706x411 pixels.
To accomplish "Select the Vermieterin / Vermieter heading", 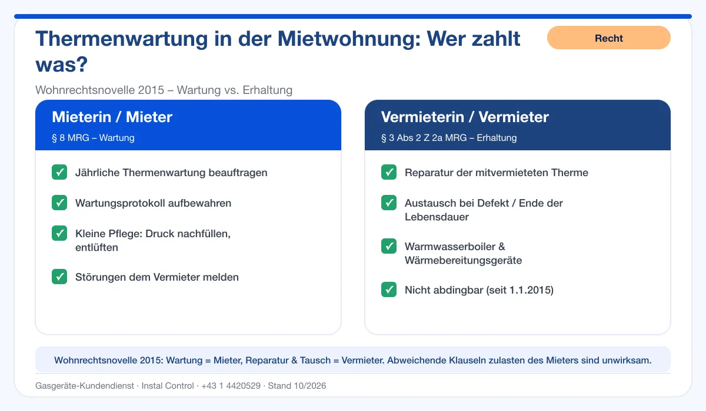I will click(465, 117).
